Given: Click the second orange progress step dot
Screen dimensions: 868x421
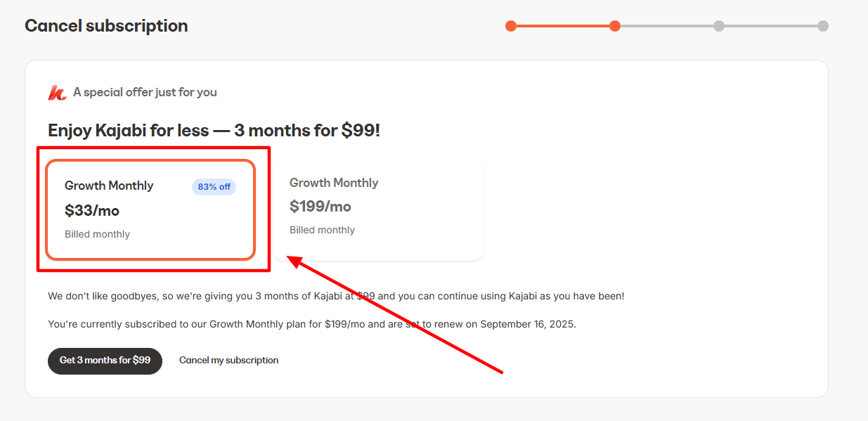Looking at the screenshot, I should [615, 26].
